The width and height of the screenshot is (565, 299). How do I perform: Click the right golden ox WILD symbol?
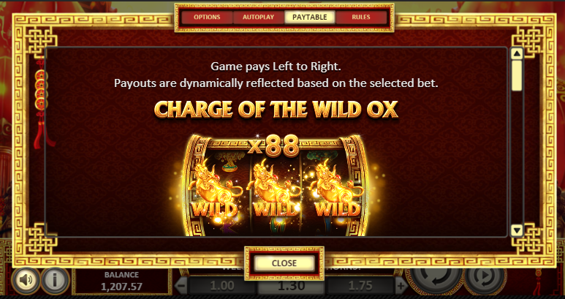pos(337,189)
